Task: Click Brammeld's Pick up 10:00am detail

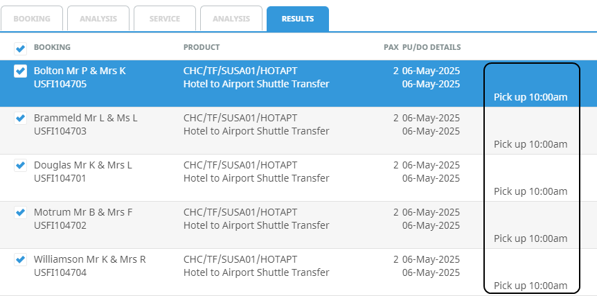Action: [531, 144]
